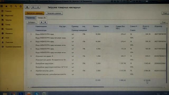This screenshot has width=169, height=95.
Task: Click the Добавить button
Action: coord(32,22)
